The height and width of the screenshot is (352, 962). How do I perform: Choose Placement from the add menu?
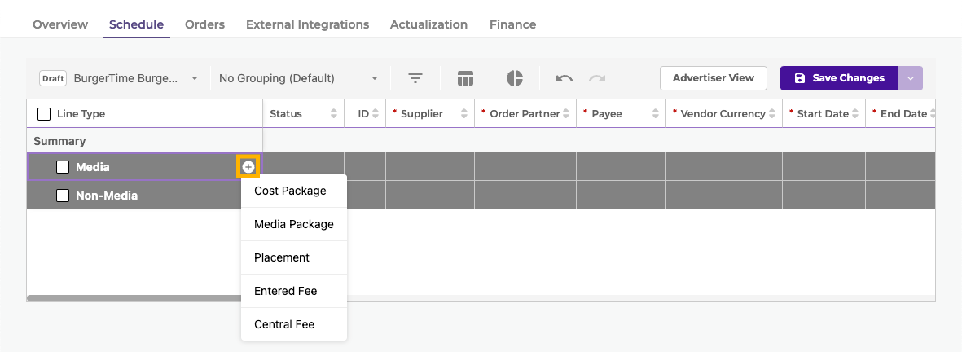[282, 257]
